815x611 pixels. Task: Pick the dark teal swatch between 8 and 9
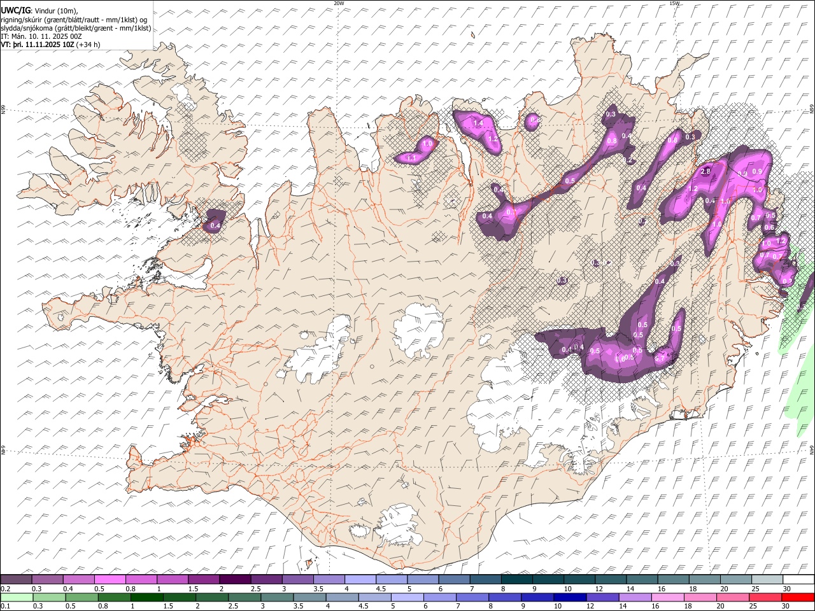(516, 579)
